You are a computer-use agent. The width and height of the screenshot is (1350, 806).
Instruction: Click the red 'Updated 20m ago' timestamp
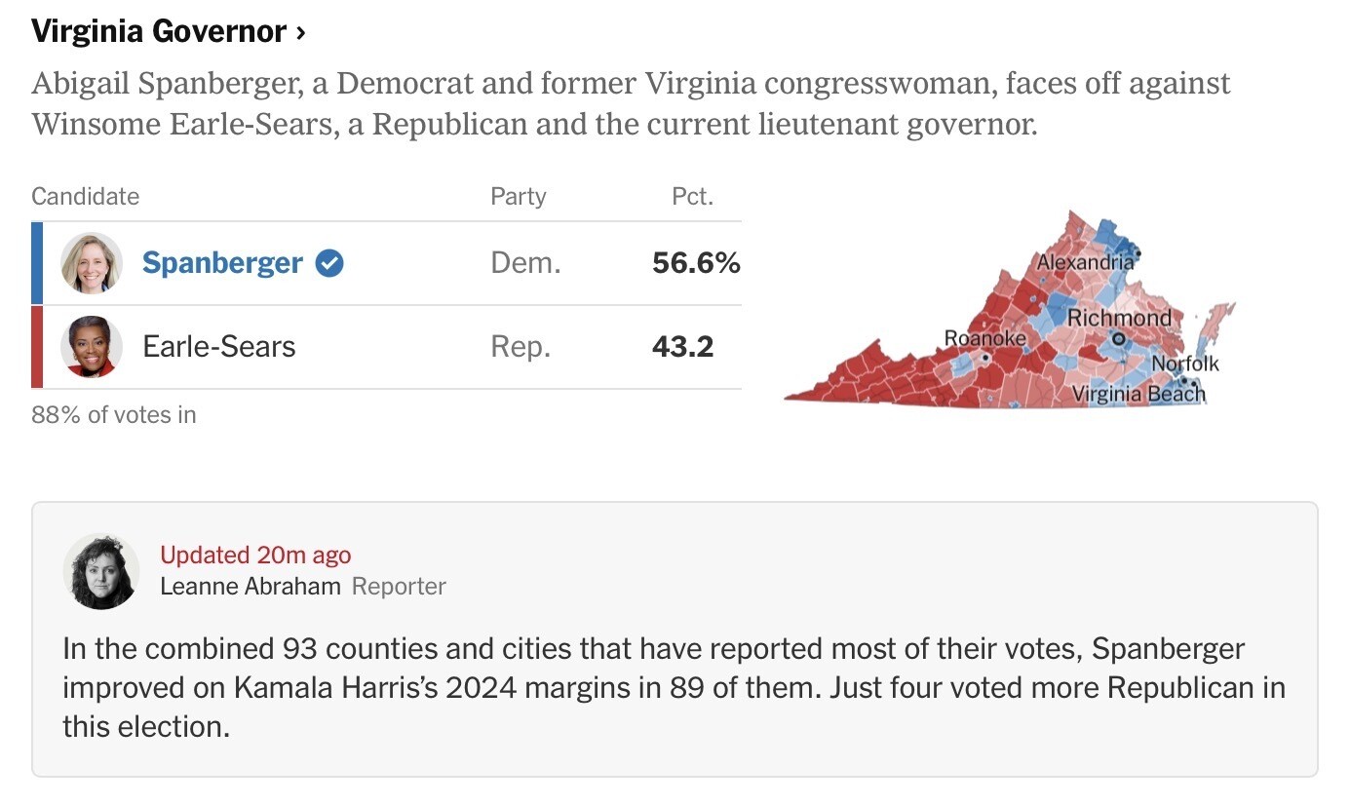tap(255, 556)
